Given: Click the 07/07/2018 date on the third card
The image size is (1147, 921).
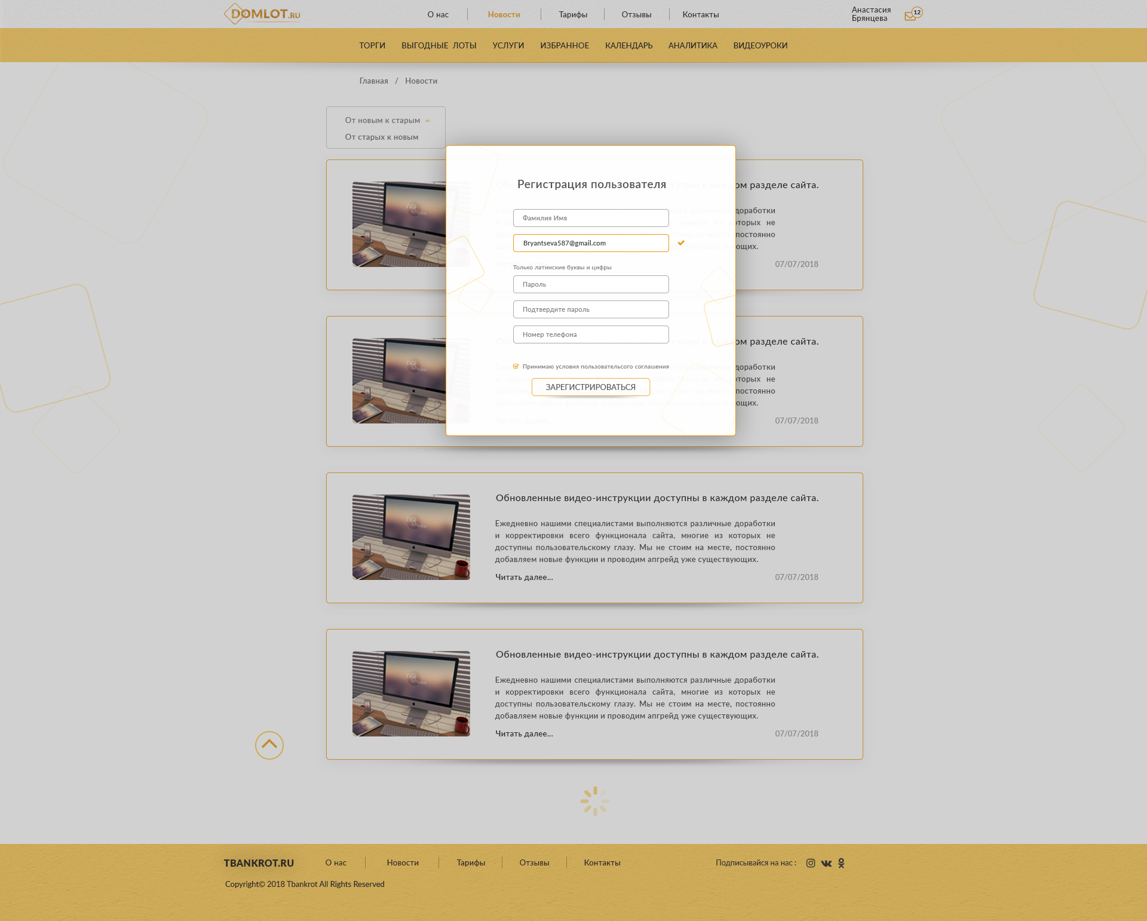Looking at the screenshot, I should (x=796, y=577).
